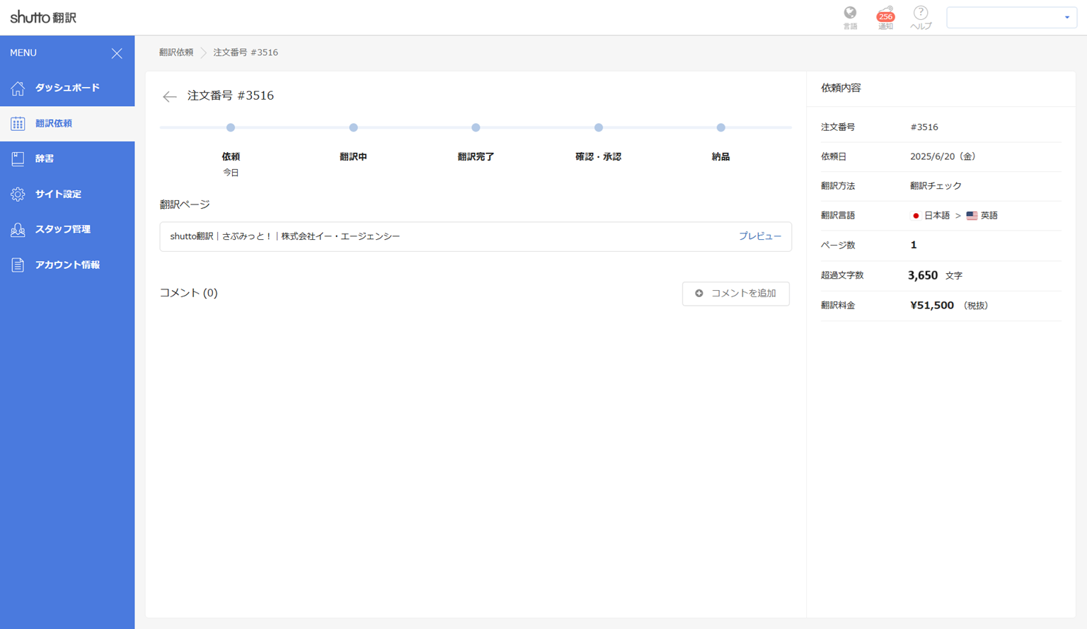Open the Help question mark icon
The image size is (1087, 629).
921,13
